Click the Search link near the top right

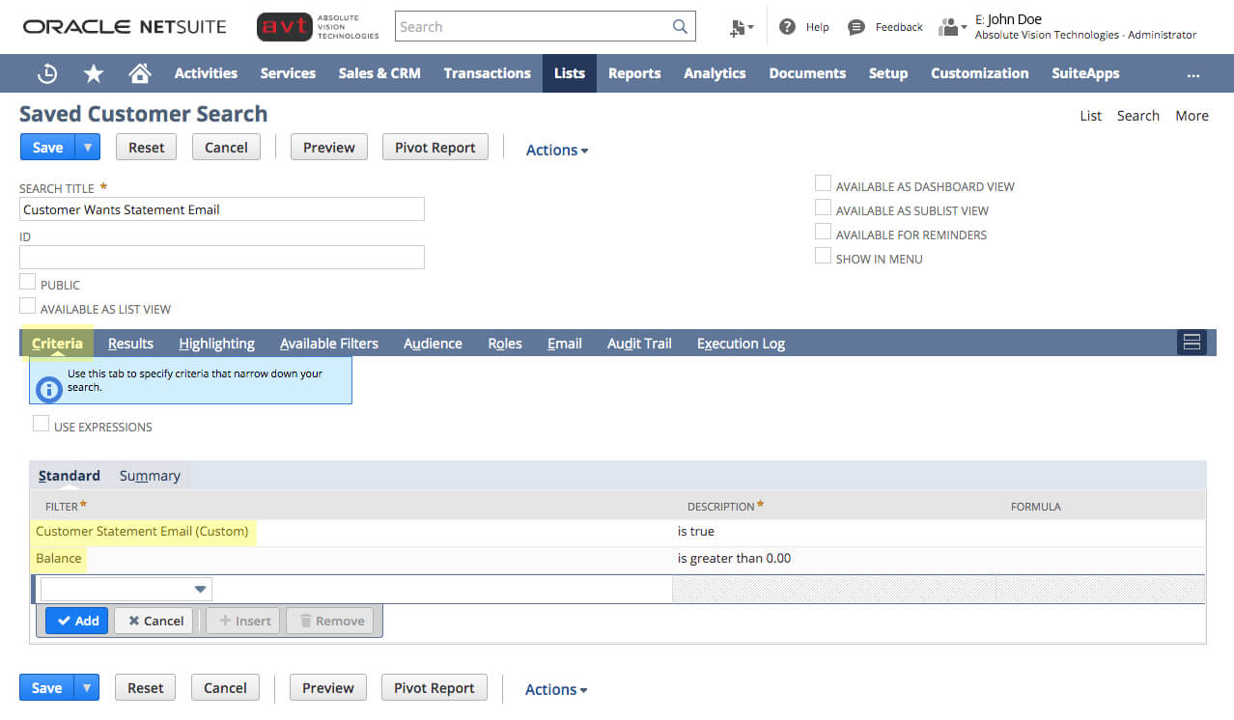[x=1136, y=115]
